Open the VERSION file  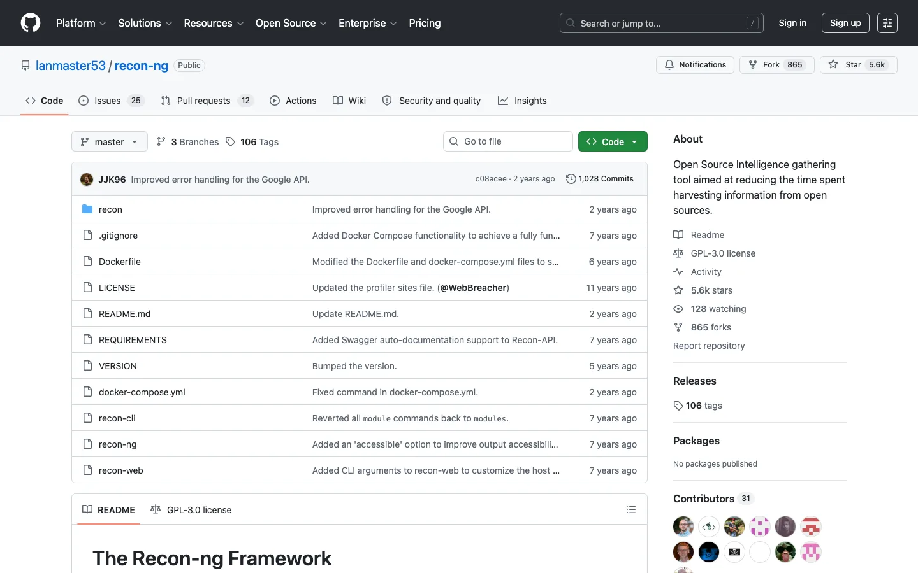(118, 366)
